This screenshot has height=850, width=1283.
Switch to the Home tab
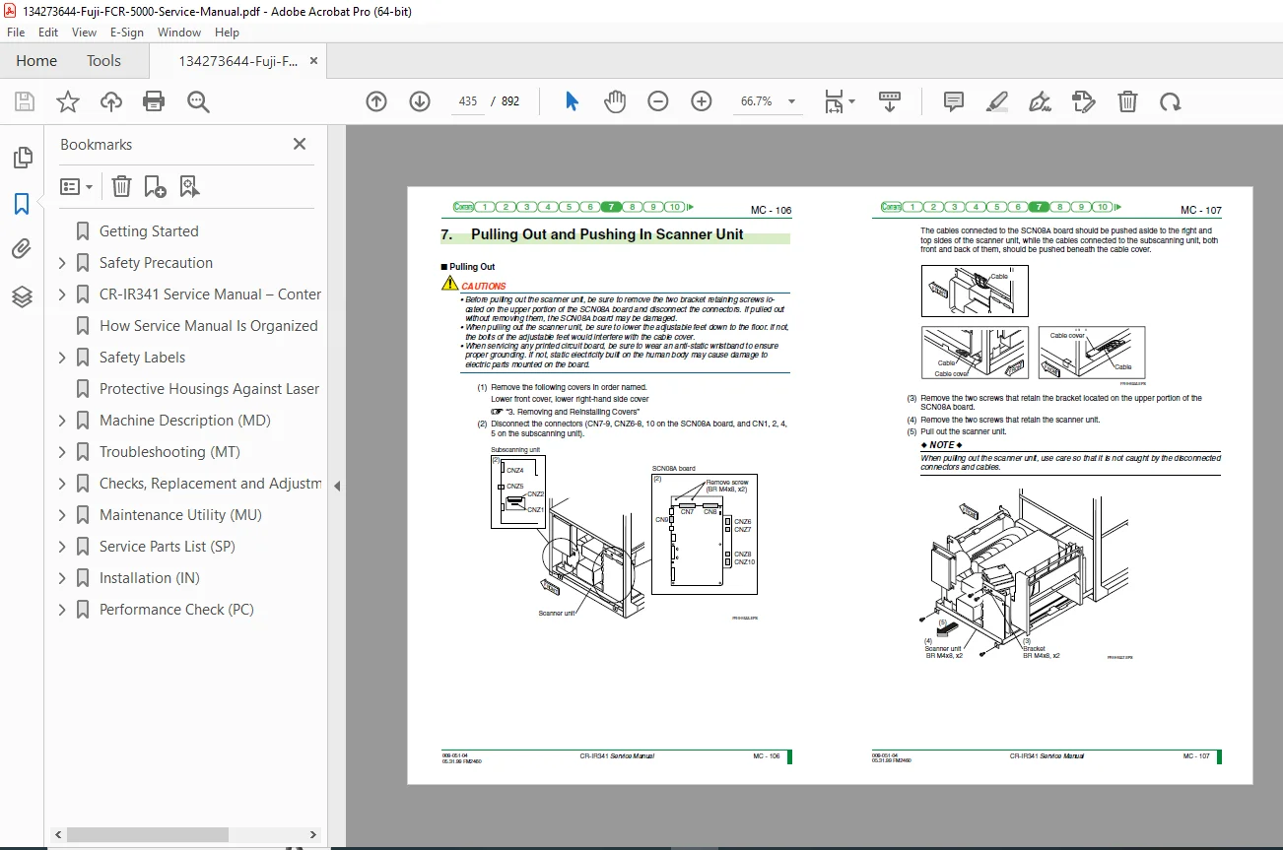coord(36,61)
